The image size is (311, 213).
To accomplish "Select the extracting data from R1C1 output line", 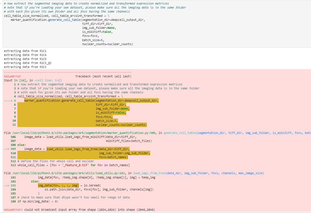I will pyautogui.click(x=26, y=51).
